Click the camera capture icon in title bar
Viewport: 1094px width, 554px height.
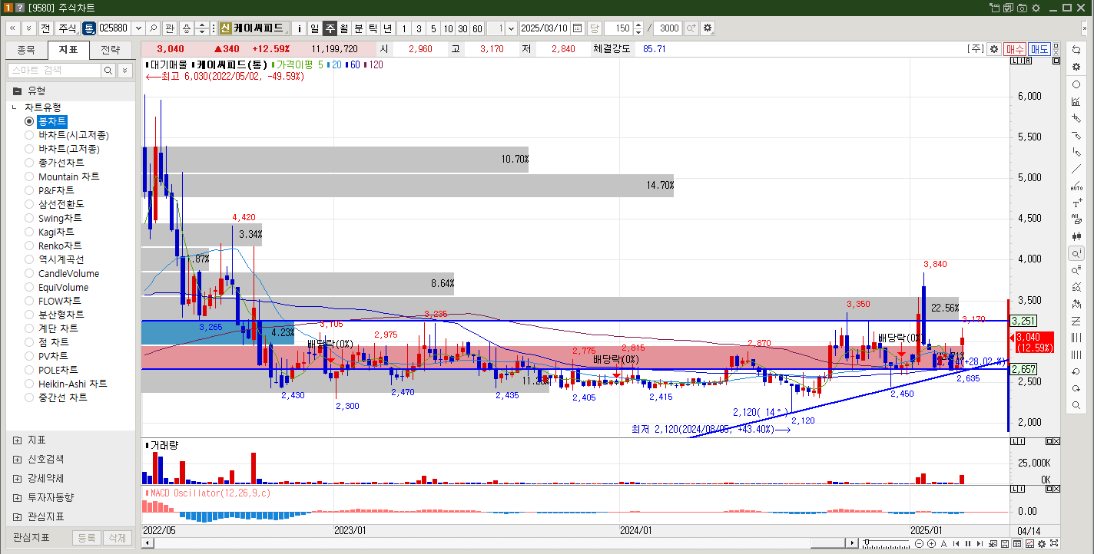(x=1022, y=8)
